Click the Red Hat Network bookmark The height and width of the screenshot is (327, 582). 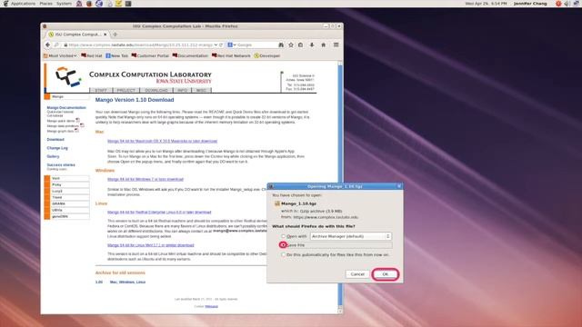231,55
